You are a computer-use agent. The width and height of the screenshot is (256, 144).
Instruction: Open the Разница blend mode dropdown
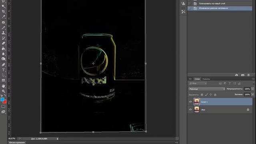pyautogui.click(x=207, y=89)
